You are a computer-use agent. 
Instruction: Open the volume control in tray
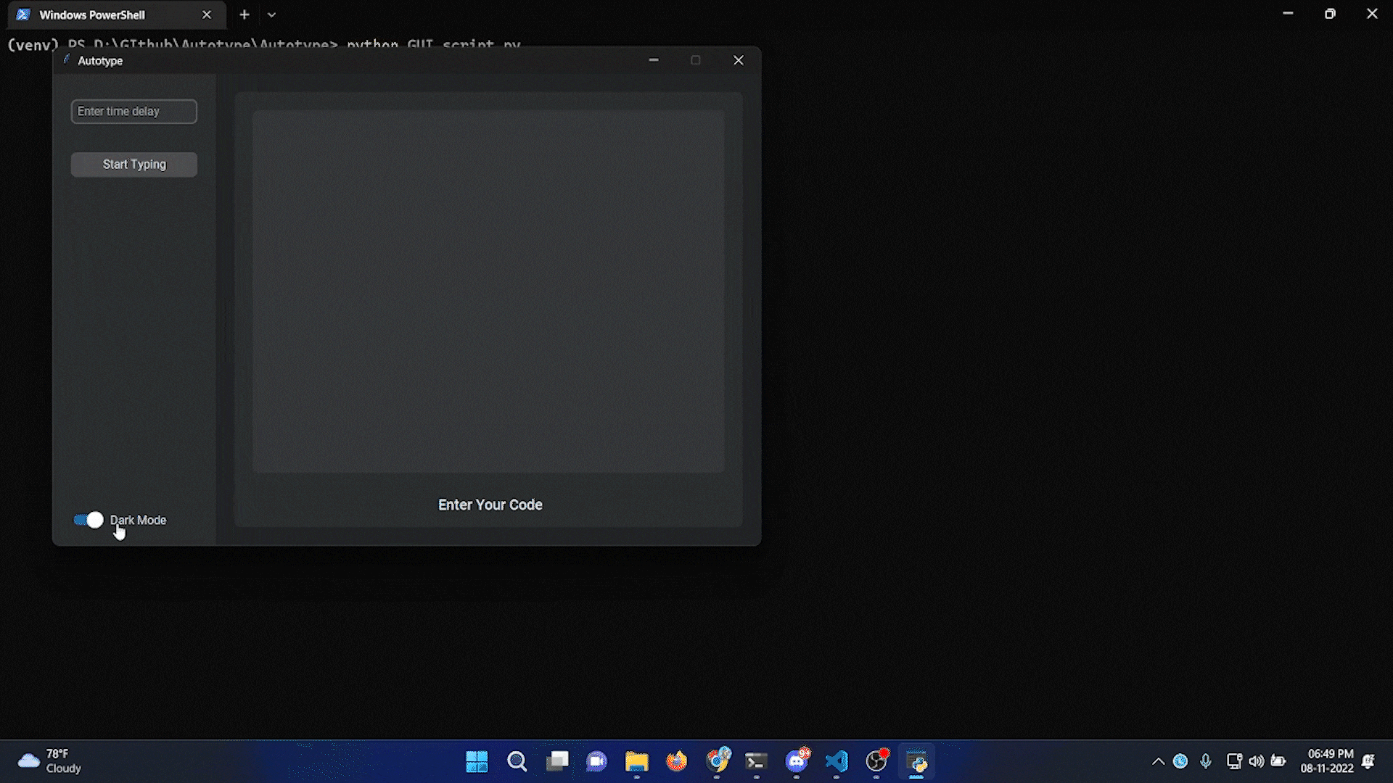1257,761
